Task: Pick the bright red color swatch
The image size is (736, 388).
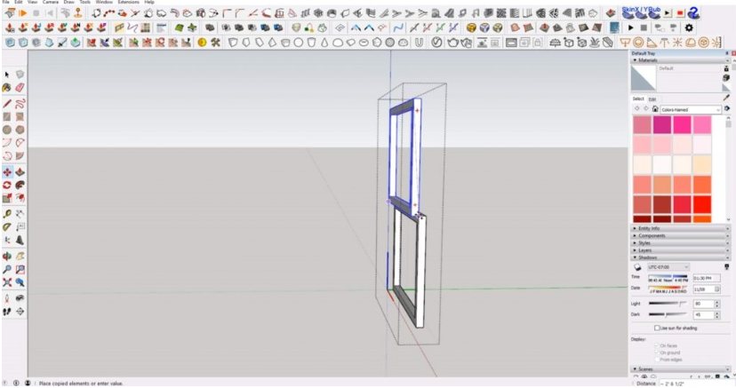Action: [x=702, y=205]
